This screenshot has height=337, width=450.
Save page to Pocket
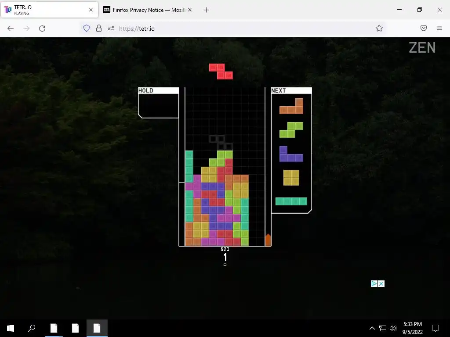pyautogui.click(x=424, y=28)
